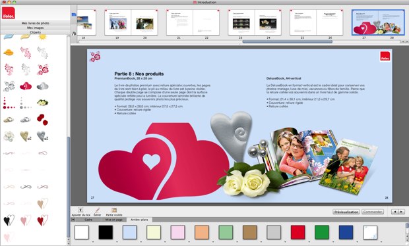Switch to the Mise en page tab
The width and height of the screenshot is (409, 246).
click(x=113, y=220)
